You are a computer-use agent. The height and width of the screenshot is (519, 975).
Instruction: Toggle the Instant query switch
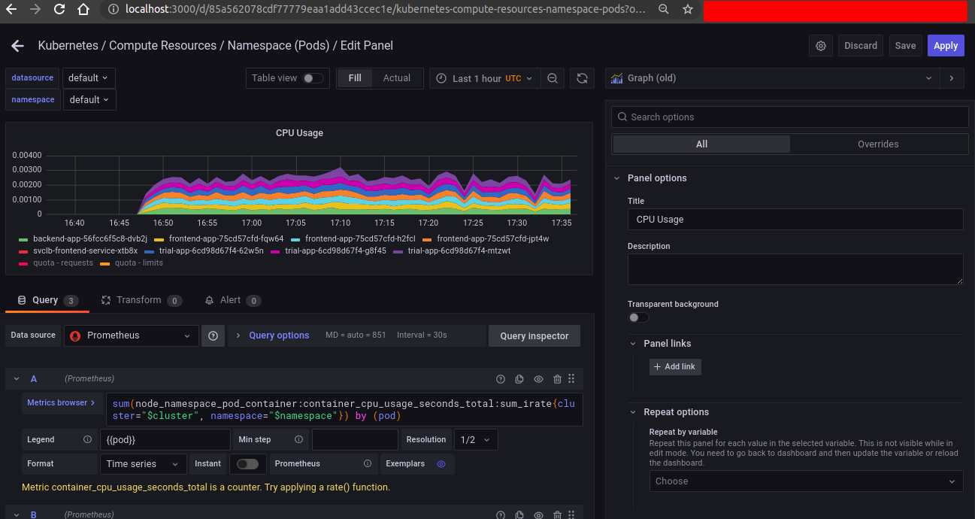coord(247,464)
